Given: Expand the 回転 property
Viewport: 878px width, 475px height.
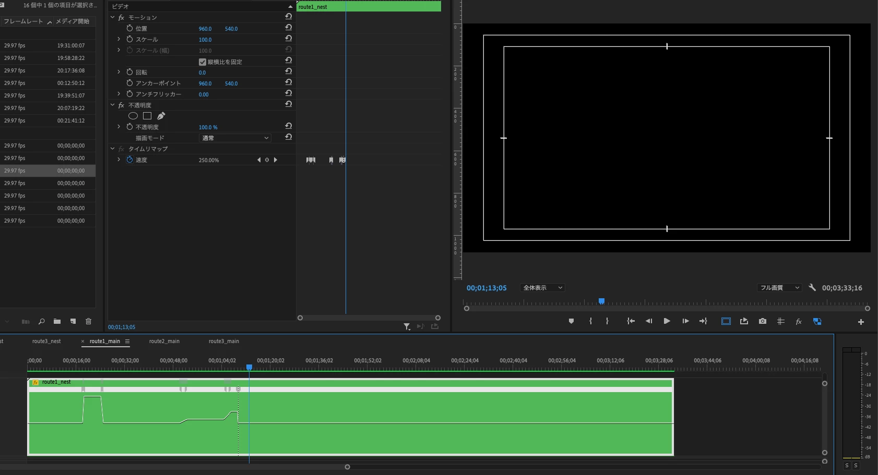Looking at the screenshot, I should (118, 72).
